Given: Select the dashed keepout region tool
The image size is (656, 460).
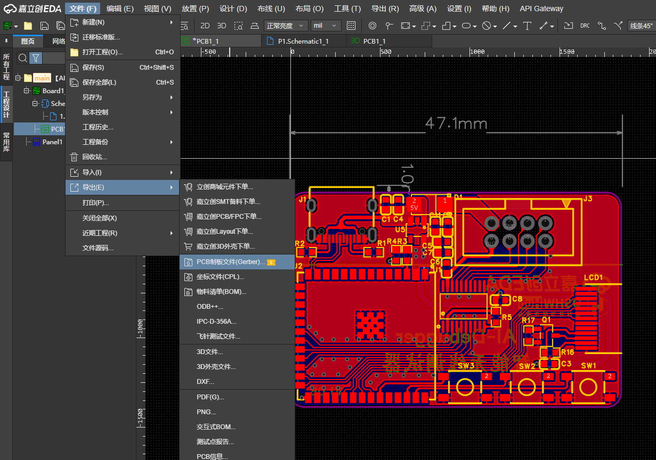Looking at the screenshot, I should pos(425,26).
